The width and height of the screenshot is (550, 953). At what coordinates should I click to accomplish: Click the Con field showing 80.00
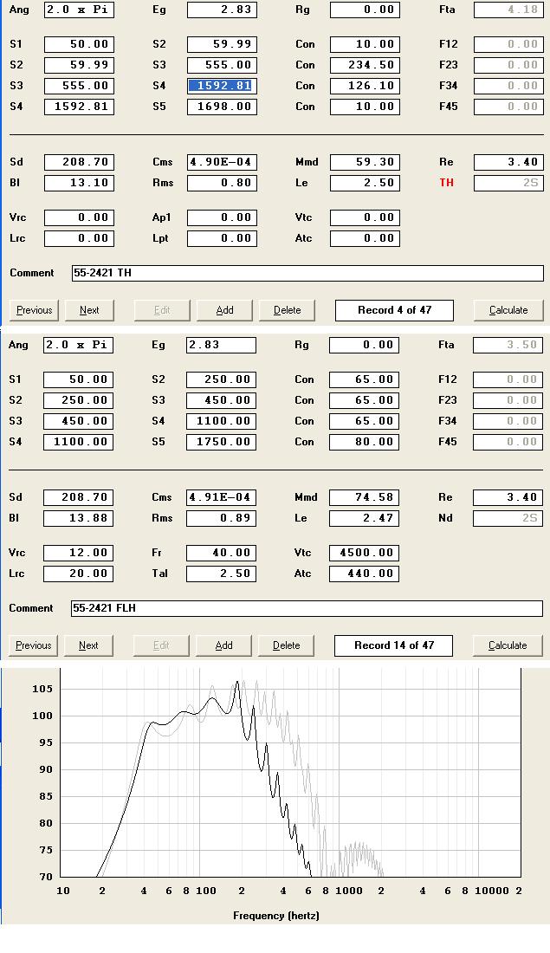[365, 442]
